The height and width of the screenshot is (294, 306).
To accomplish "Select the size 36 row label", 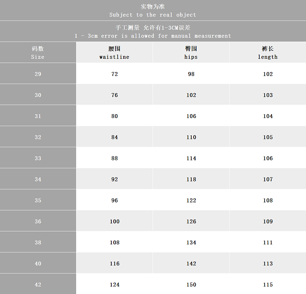I will click(38, 221).
